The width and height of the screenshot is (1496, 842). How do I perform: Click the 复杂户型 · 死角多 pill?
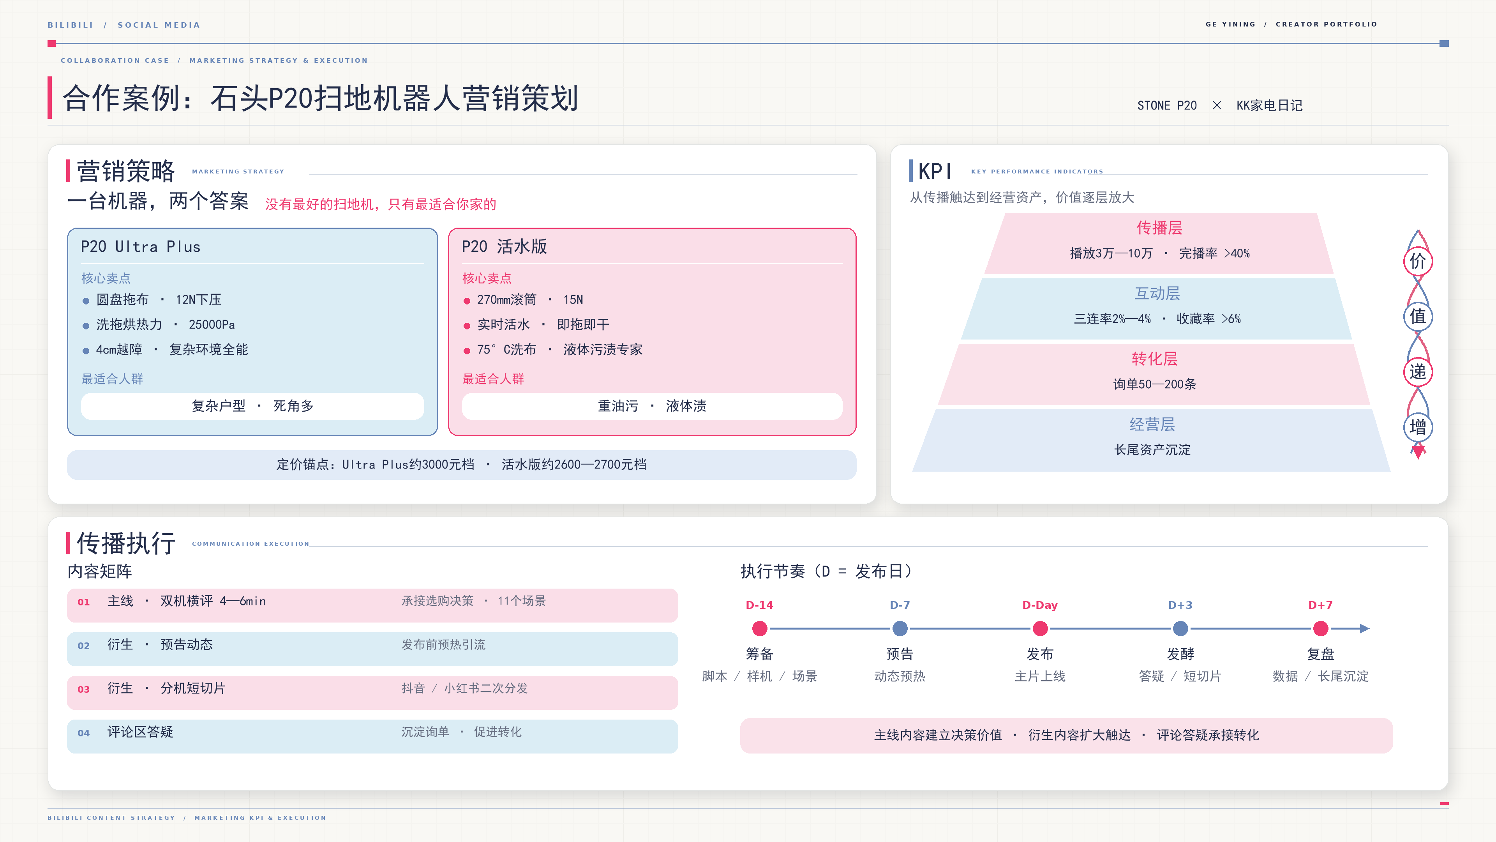pyautogui.click(x=252, y=405)
